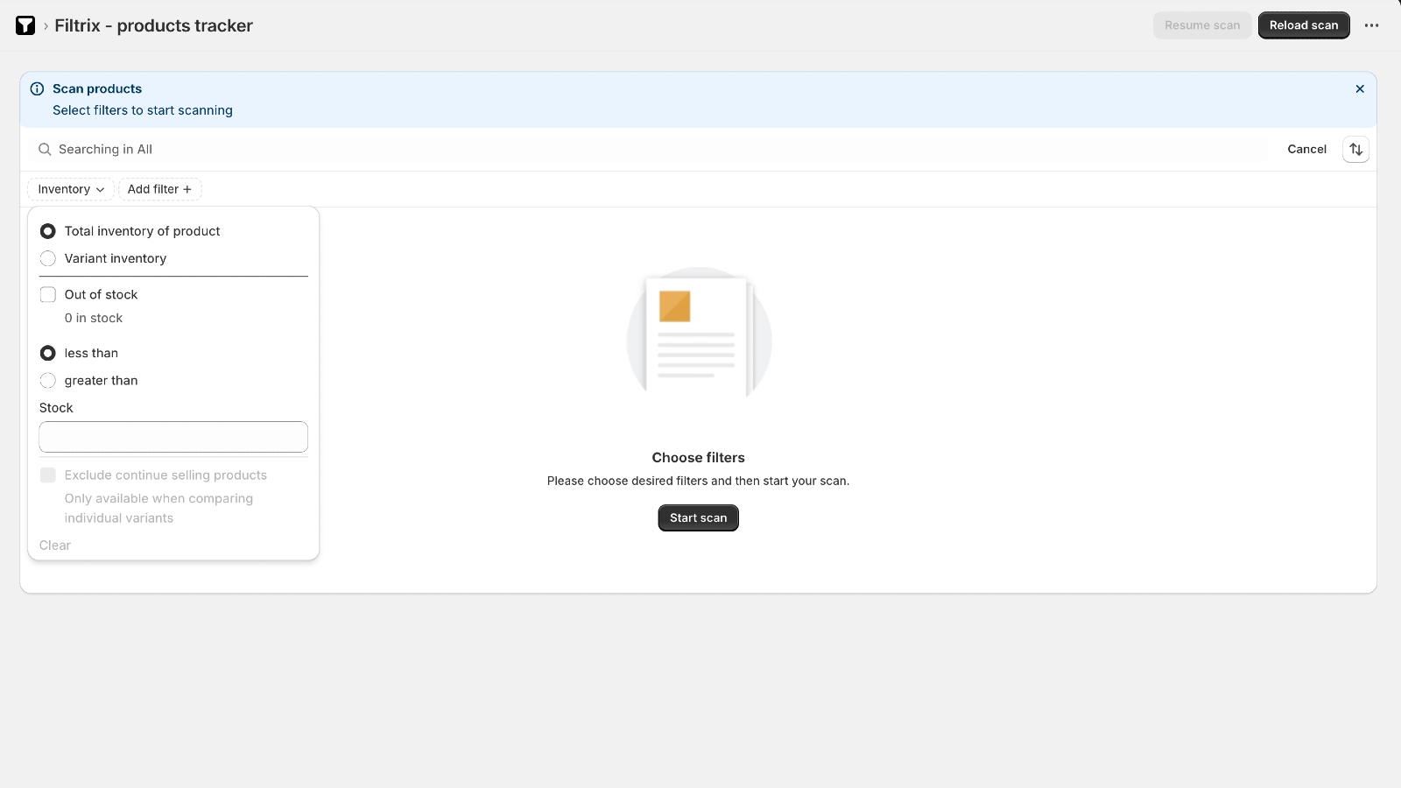Cancel the search
Viewport: 1401px width, 788px height.
(x=1306, y=149)
